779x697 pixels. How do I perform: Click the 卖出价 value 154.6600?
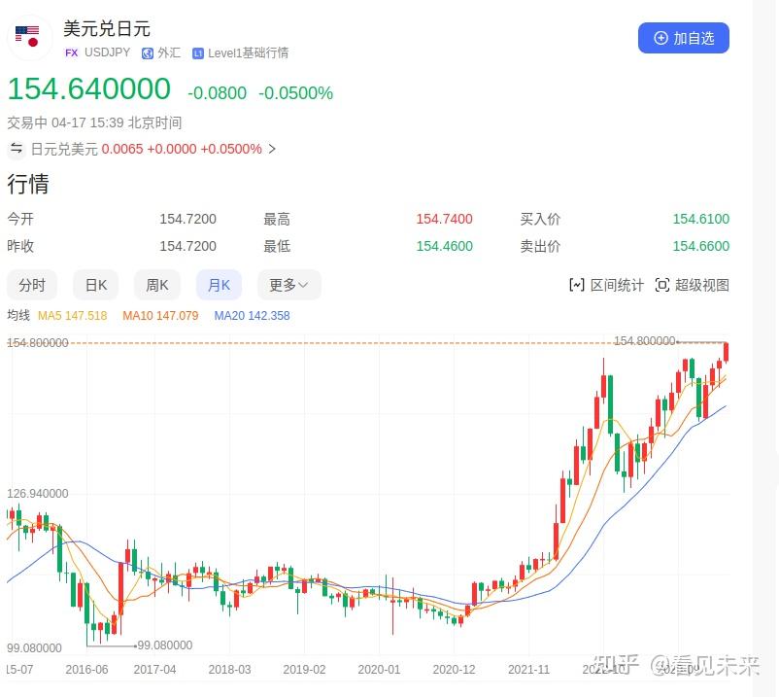pos(701,246)
